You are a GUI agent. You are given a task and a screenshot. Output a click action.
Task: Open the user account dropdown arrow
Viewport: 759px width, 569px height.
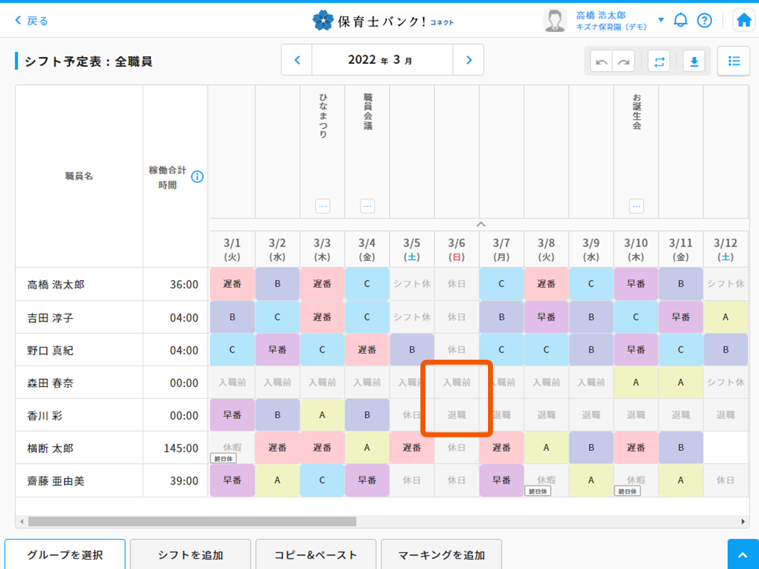661,20
